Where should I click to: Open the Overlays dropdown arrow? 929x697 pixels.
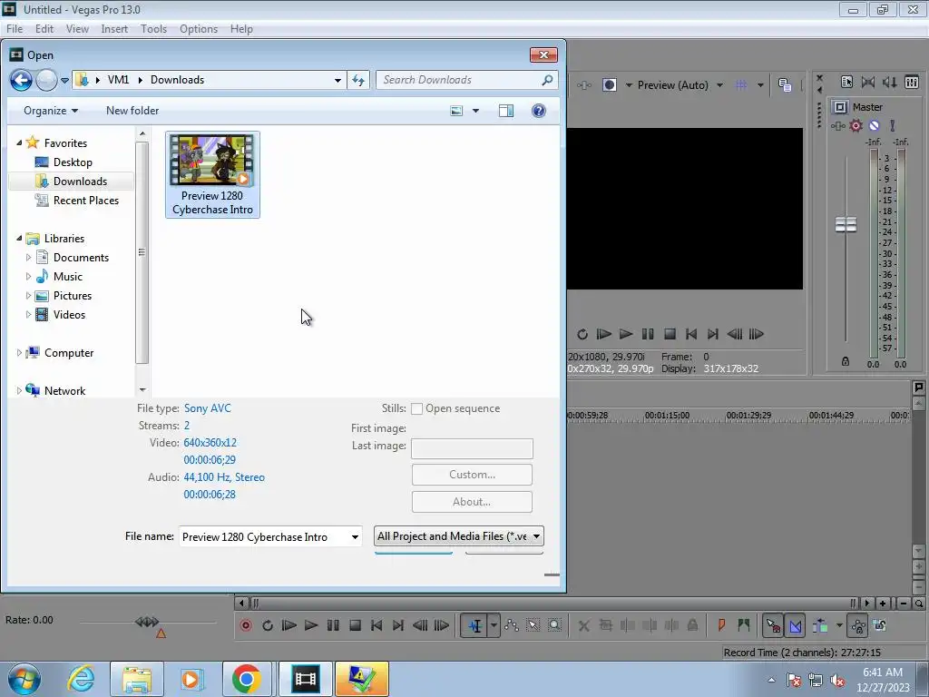click(x=760, y=84)
